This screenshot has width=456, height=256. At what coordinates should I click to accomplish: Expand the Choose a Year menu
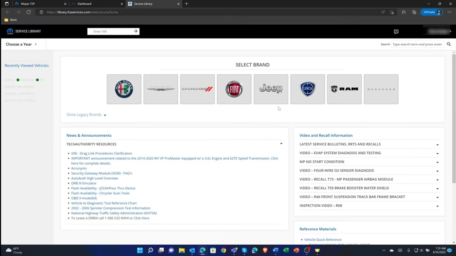pyautogui.click(x=21, y=44)
